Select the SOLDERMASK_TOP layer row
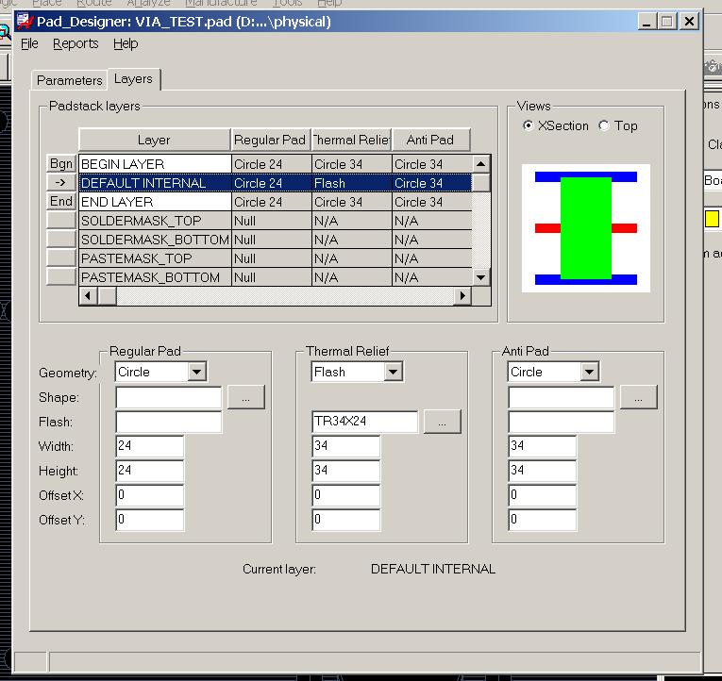722x681 pixels. click(x=154, y=221)
